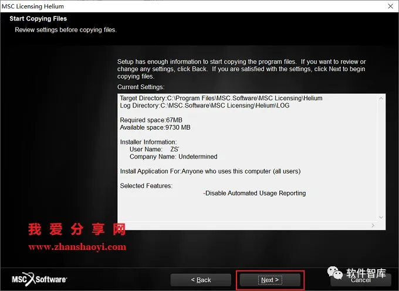This screenshot has width=399, height=291.
Task: Go back with the Back button
Action: tap(201, 280)
